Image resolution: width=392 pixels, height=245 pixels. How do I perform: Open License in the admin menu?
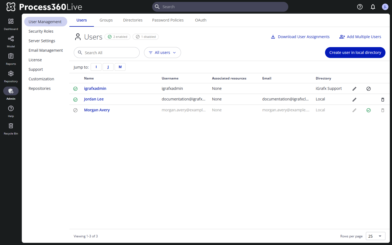tap(46, 60)
